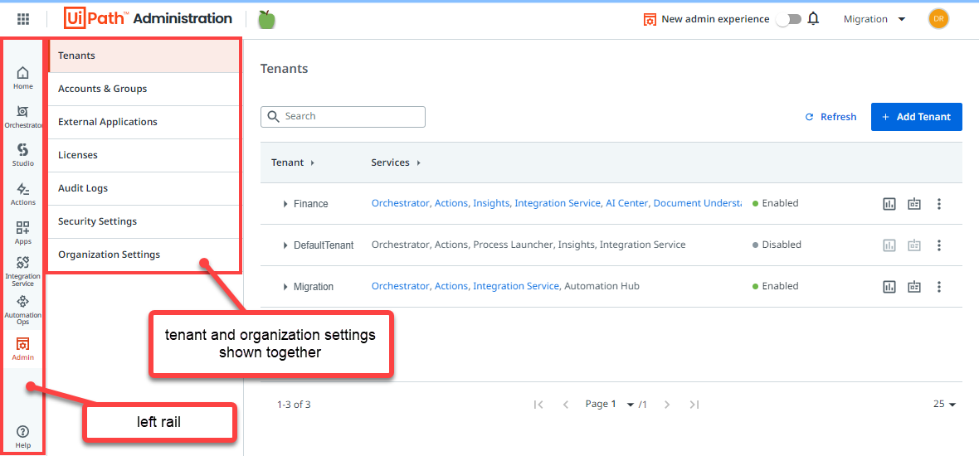Click the Finance tenant name
This screenshot has height=456, width=979.
pos(311,203)
